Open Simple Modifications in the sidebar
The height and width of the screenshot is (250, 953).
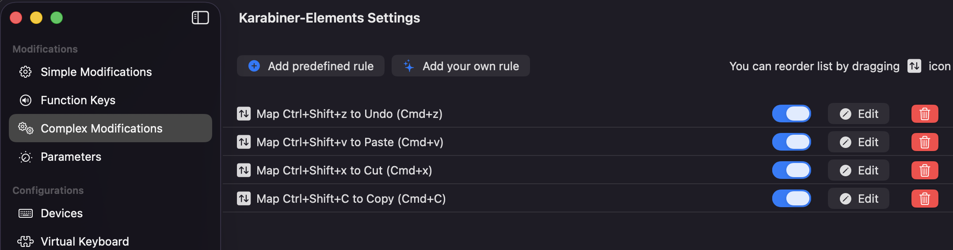point(96,72)
